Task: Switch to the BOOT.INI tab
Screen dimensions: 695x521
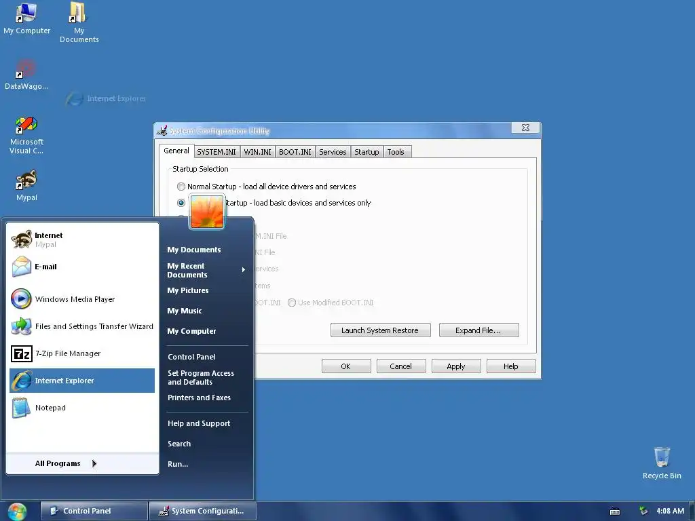Action: (x=295, y=152)
